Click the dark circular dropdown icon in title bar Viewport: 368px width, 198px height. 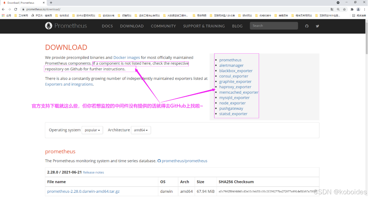click(338, 2)
